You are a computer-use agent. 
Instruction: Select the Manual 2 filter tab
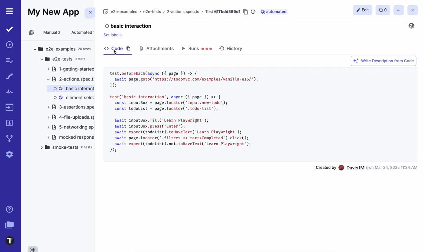52,33
